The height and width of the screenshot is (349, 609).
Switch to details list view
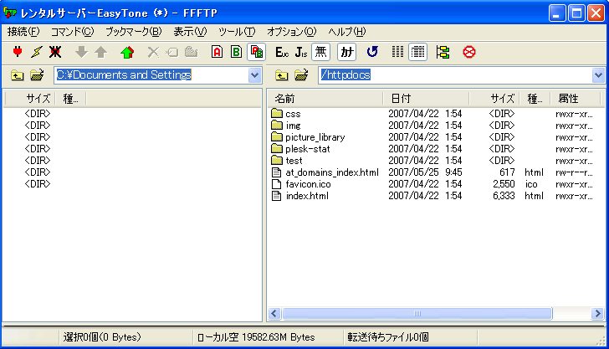point(418,52)
